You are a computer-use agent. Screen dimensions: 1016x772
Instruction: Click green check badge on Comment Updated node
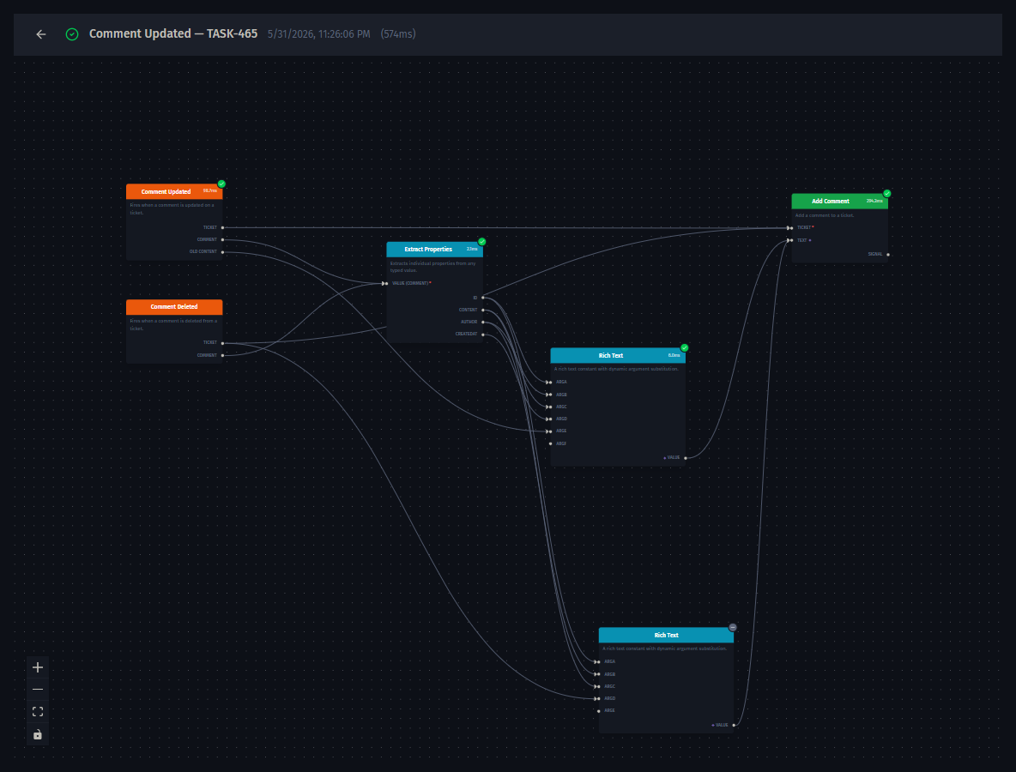[221, 184]
